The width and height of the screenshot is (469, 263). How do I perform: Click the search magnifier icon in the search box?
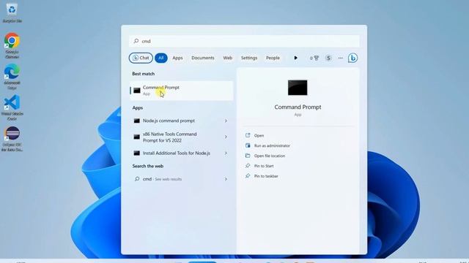(136, 41)
